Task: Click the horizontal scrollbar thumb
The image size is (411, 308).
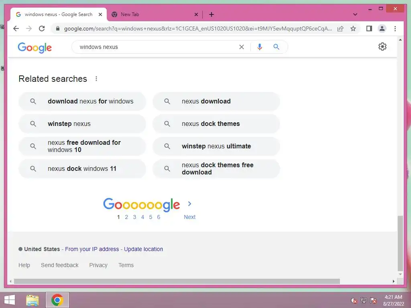Action: [177, 281]
